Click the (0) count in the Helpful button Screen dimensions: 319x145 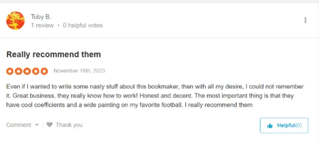click(298, 125)
